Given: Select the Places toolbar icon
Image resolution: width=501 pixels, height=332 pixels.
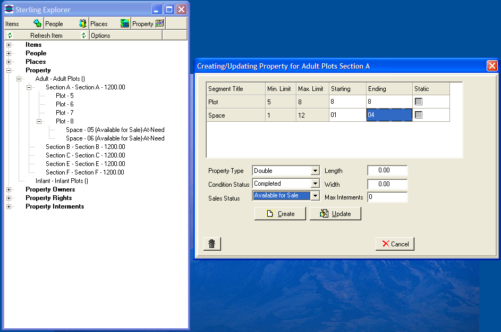Looking at the screenshot, I should pyautogui.click(x=125, y=23).
